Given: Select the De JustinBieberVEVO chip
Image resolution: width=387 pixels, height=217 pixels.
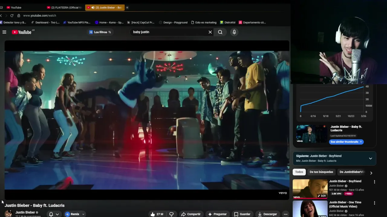Looking at the screenshot, I should pos(352,172).
